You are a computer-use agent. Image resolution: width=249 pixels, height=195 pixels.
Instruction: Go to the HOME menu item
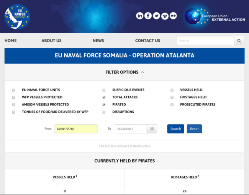[10, 41]
